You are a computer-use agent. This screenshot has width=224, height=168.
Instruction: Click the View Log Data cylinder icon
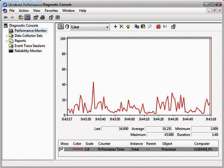pos(67,27)
